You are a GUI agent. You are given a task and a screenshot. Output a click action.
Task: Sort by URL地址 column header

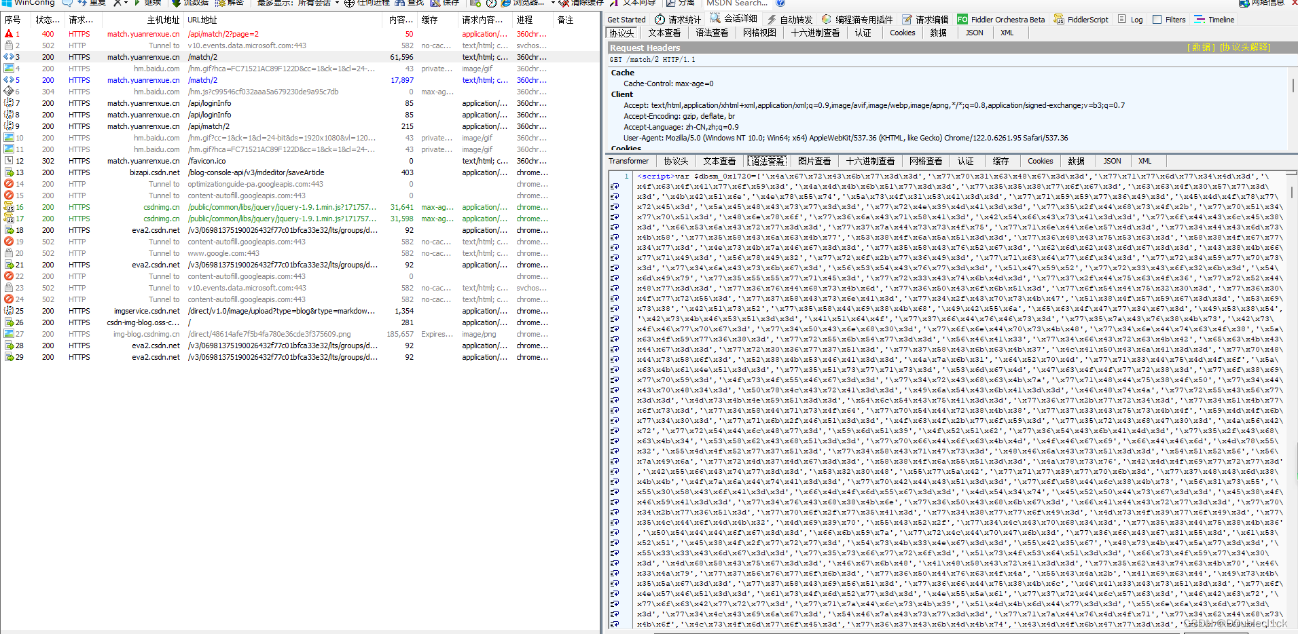coord(283,20)
